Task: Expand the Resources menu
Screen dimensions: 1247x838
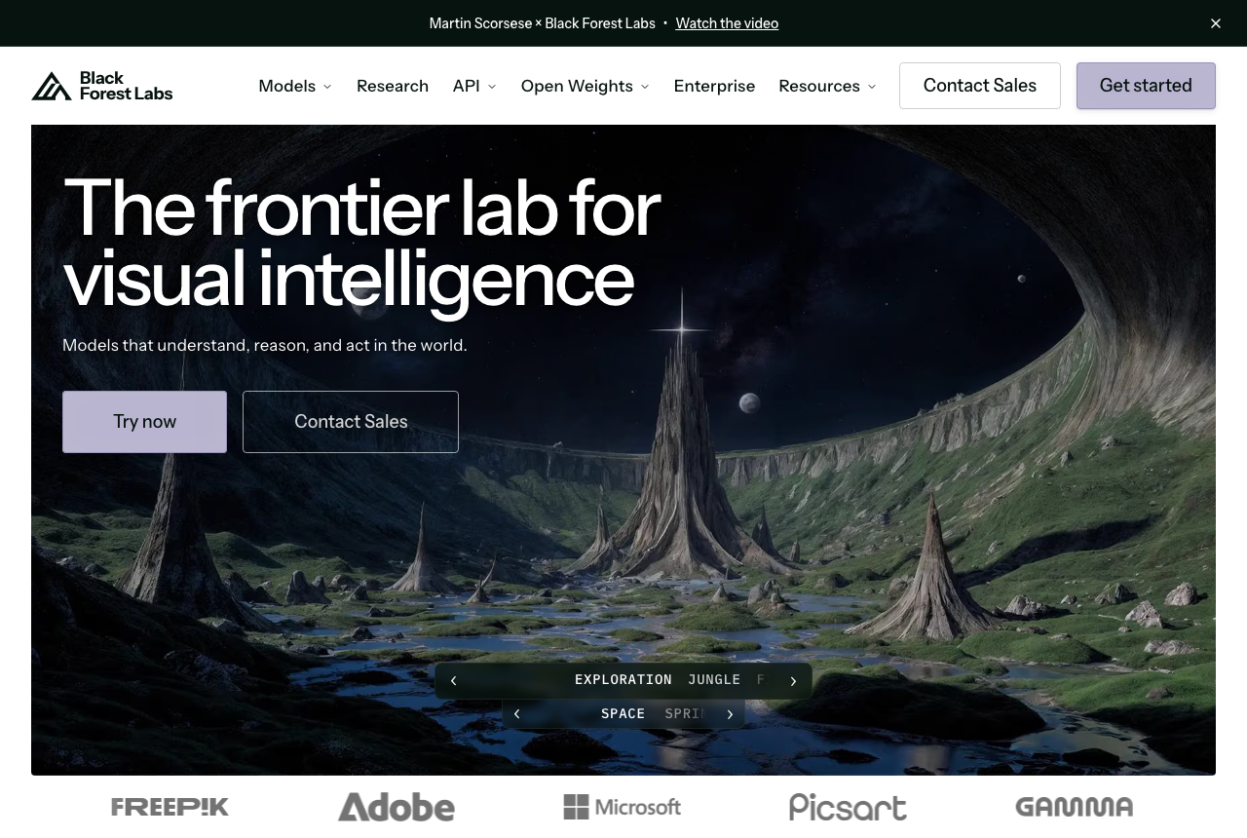Action: tap(828, 86)
